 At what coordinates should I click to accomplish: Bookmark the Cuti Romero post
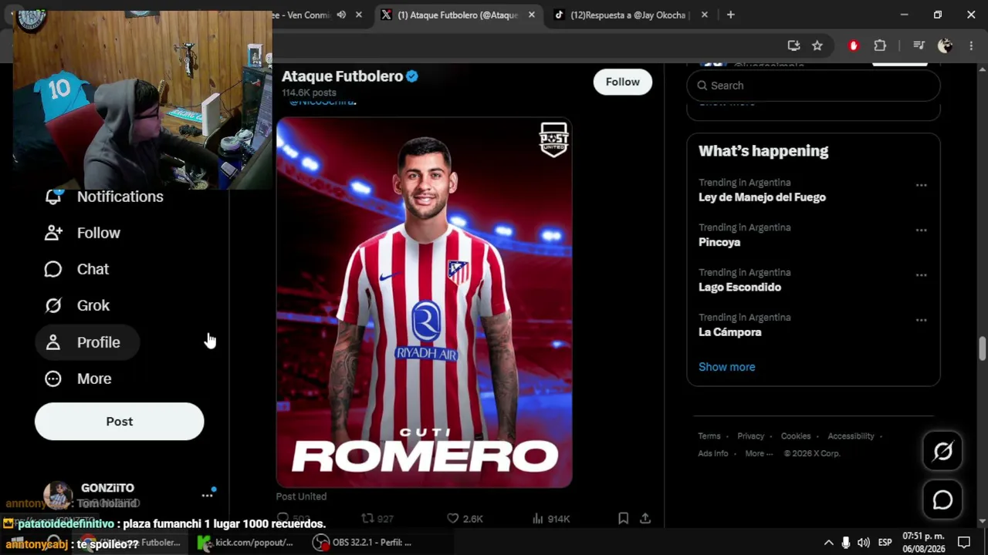(x=623, y=519)
